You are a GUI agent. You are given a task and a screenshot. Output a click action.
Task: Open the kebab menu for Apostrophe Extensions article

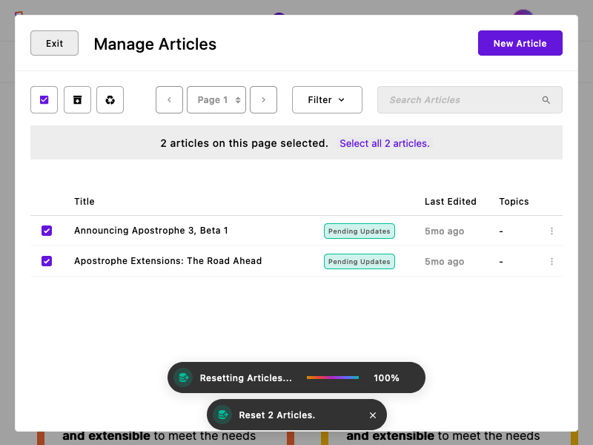point(551,261)
